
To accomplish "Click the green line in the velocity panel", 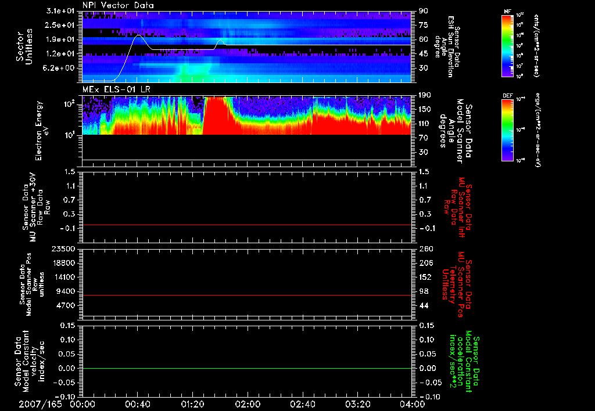I will [x=247, y=368].
